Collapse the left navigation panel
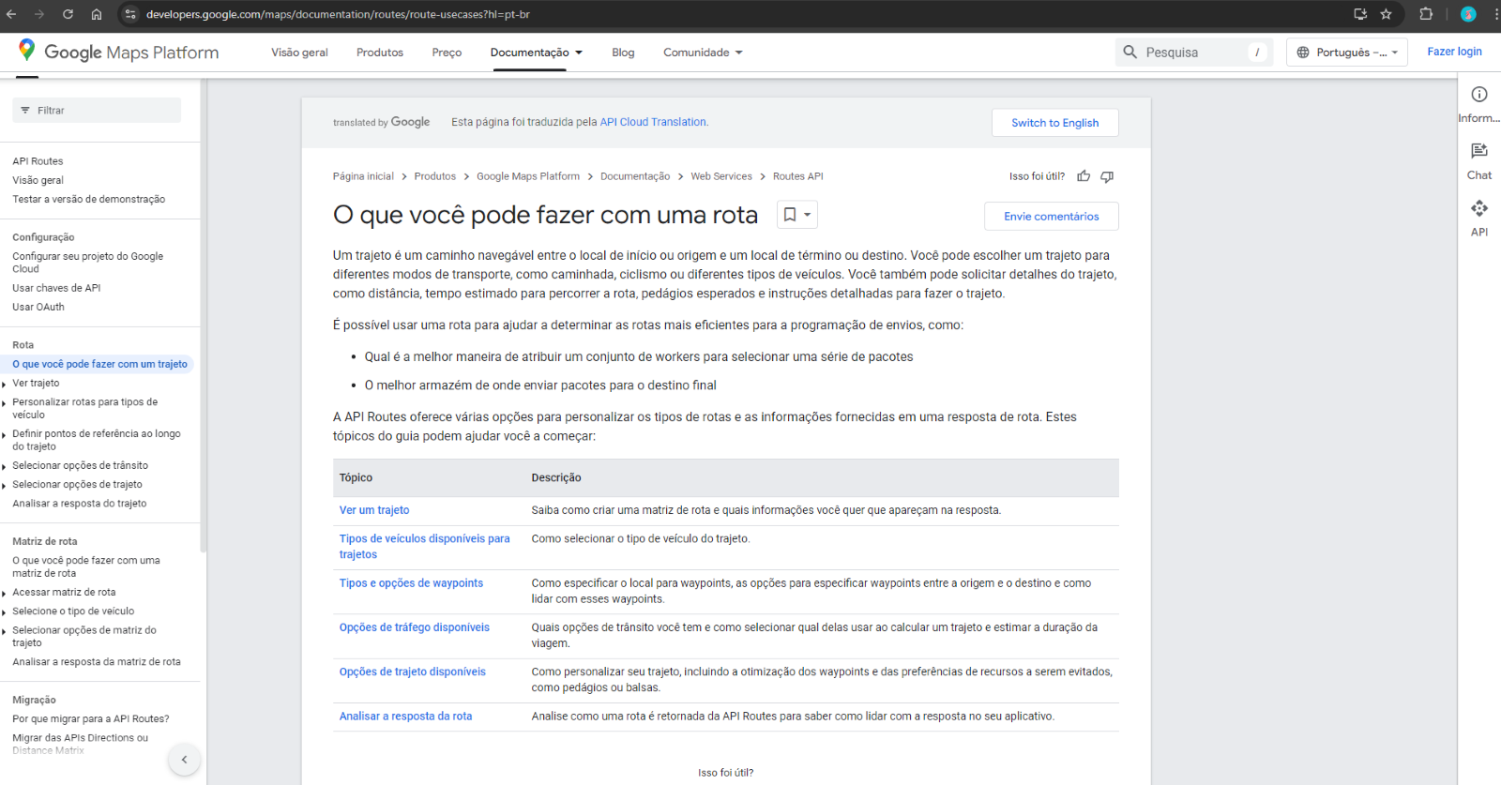 (184, 760)
